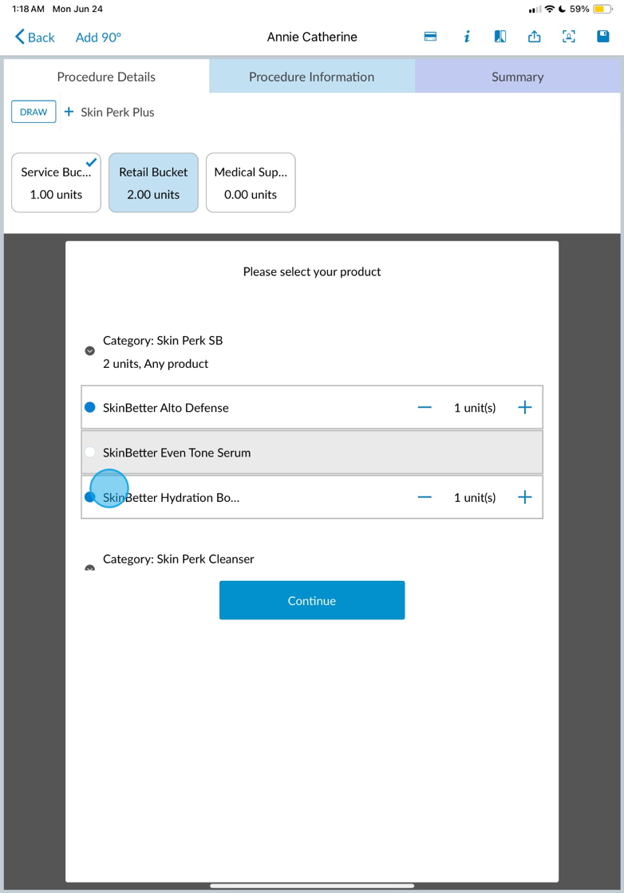The height and width of the screenshot is (893, 624).
Task: Select the Medical Supplies bucket card
Action: click(x=251, y=182)
